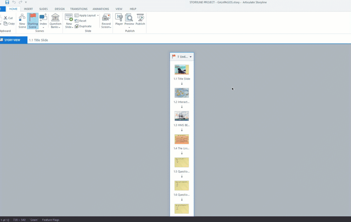
Task: Click 'Feature Flags' in the status bar
Action: [x=51, y=220]
